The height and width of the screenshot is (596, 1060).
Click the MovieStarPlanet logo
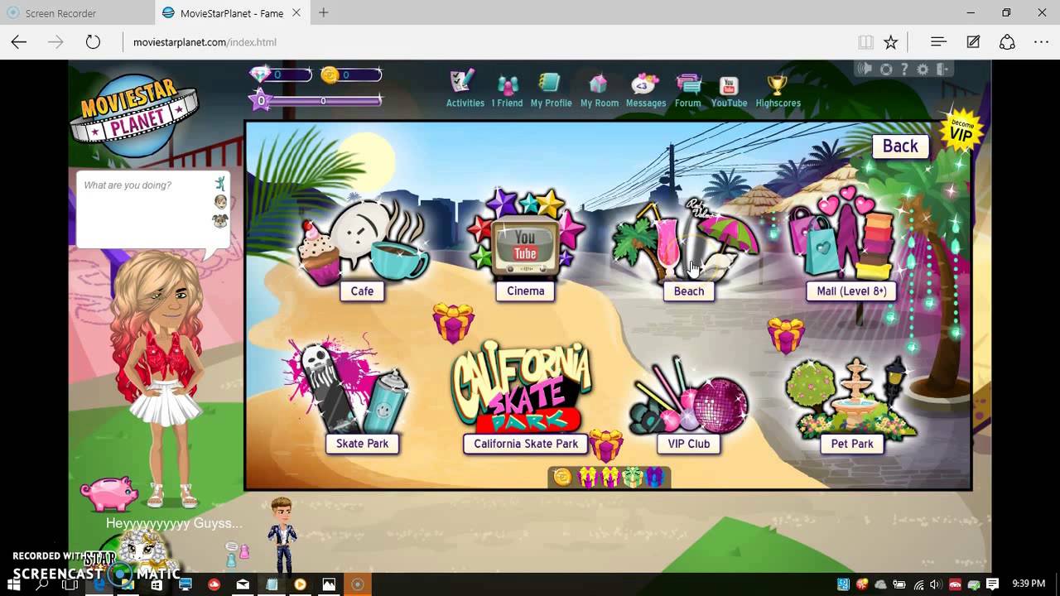click(x=134, y=115)
